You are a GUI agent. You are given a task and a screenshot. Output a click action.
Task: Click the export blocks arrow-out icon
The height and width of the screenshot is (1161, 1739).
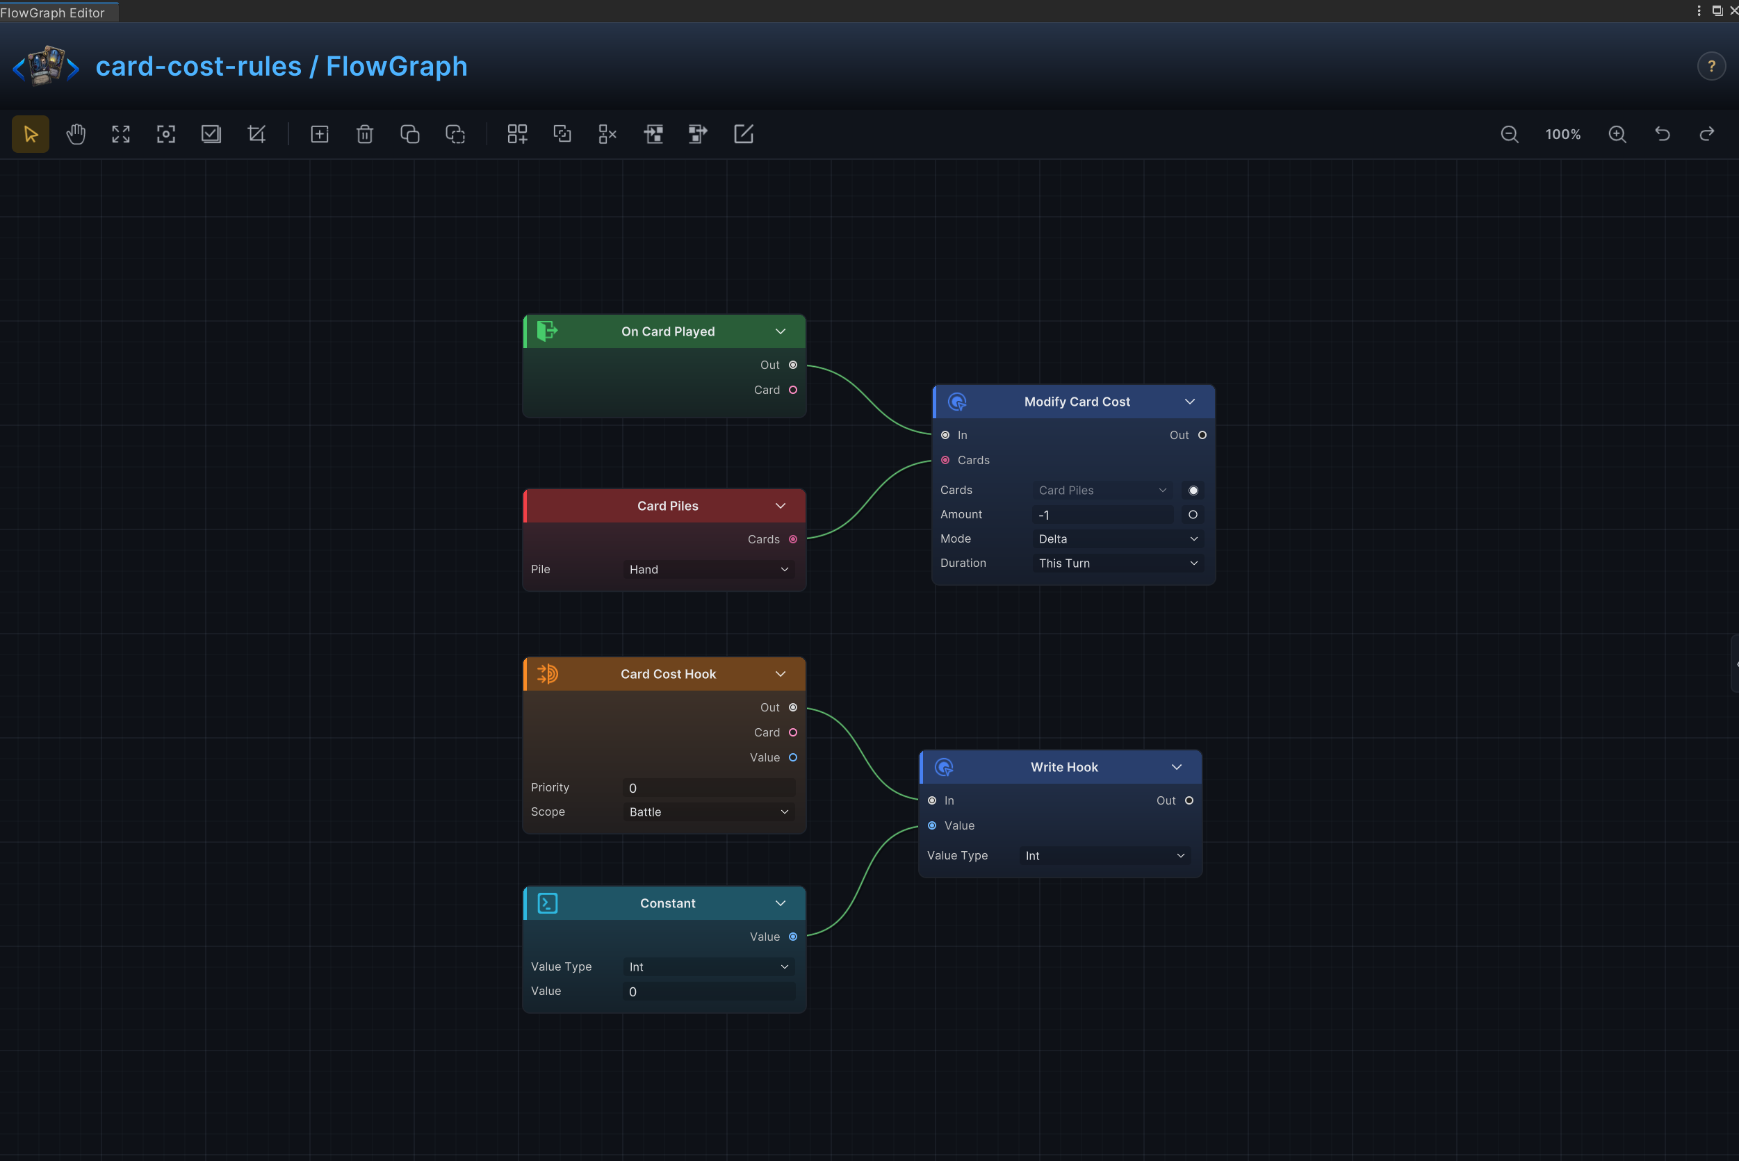[698, 134]
